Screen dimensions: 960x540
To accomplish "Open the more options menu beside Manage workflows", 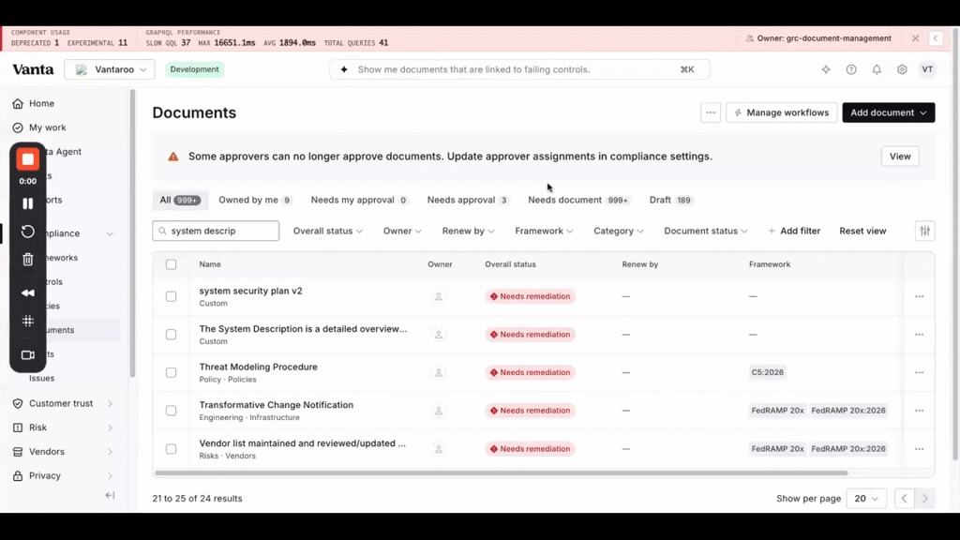I will tap(711, 112).
